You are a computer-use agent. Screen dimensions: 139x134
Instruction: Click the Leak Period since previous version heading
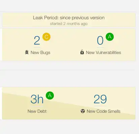(x=69, y=18)
